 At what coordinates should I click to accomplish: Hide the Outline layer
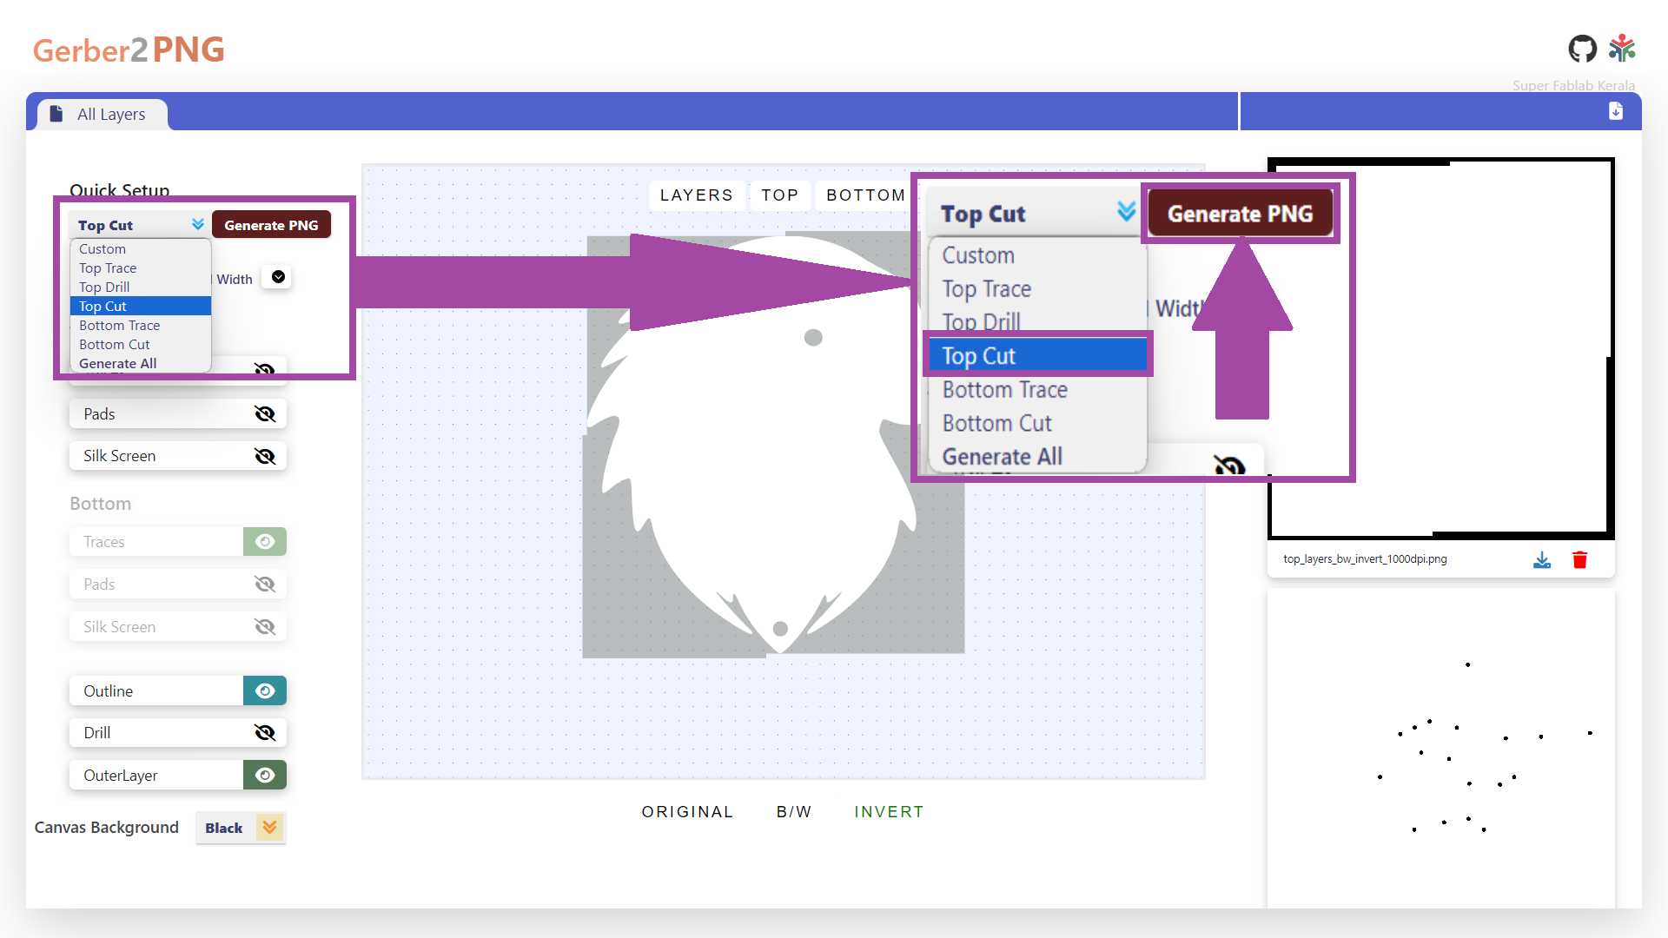tap(264, 691)
